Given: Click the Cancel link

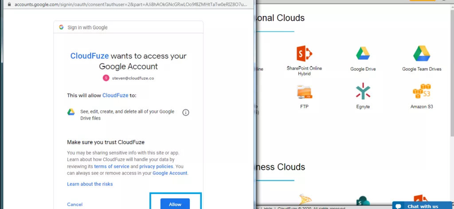Looking at the screenshot, I should 74,205.
